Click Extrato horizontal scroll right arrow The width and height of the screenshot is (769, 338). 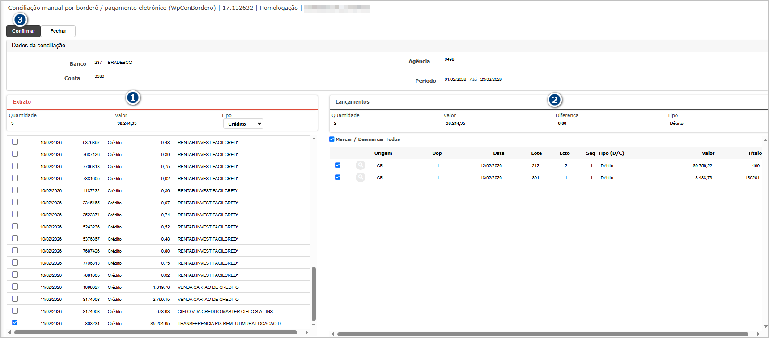(x=306, y=333)
